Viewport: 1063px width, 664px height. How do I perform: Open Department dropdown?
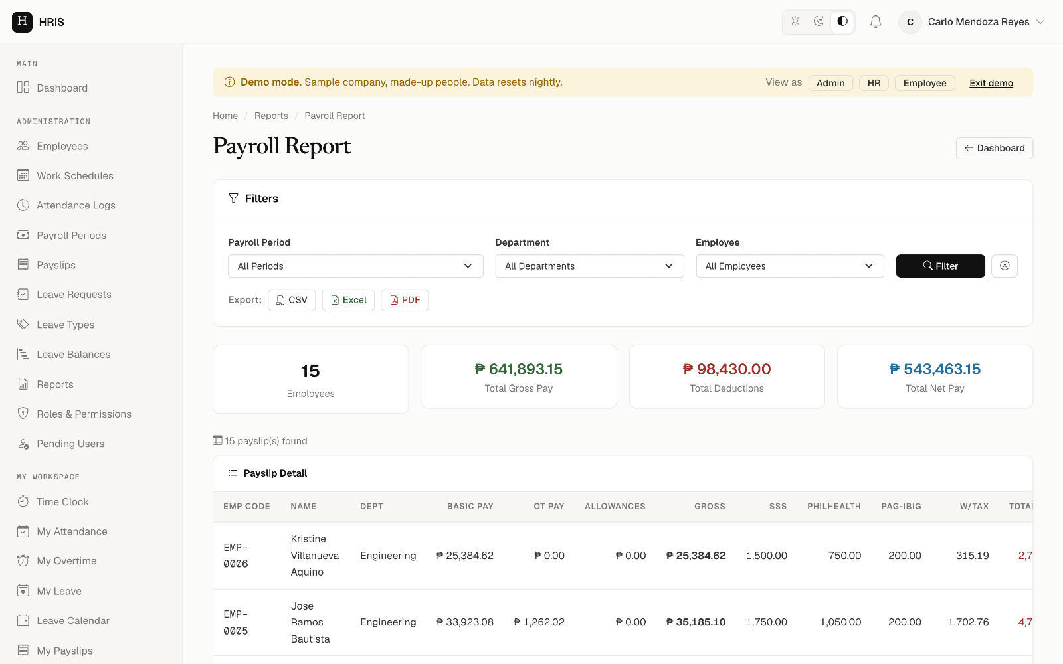click(589, 266)
